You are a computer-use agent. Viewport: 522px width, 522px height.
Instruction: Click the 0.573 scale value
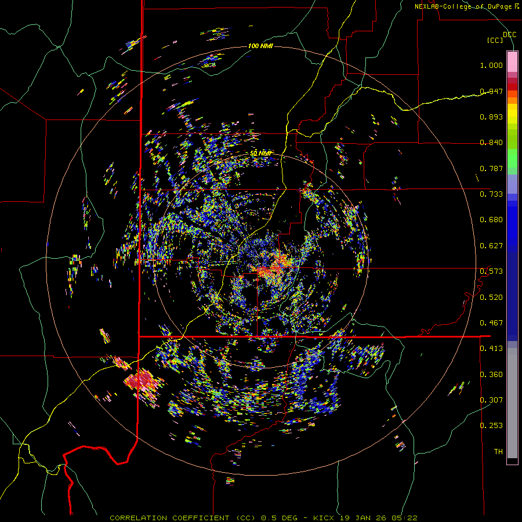pyautogui.click(x=491, y=271)
